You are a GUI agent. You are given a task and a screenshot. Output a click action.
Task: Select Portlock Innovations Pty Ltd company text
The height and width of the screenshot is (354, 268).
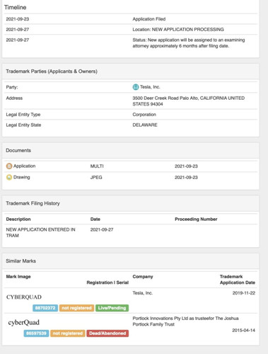click(x=185, y=321)
